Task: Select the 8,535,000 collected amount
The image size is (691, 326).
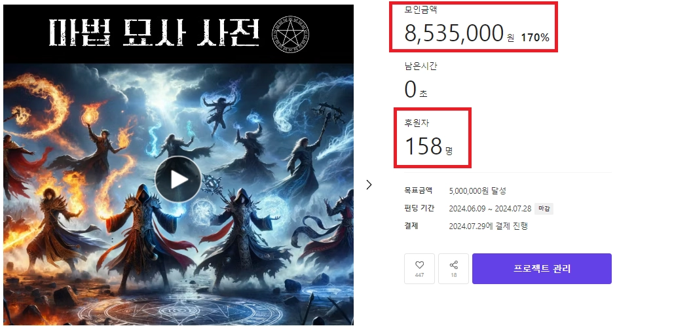Action: click(454, 33)
